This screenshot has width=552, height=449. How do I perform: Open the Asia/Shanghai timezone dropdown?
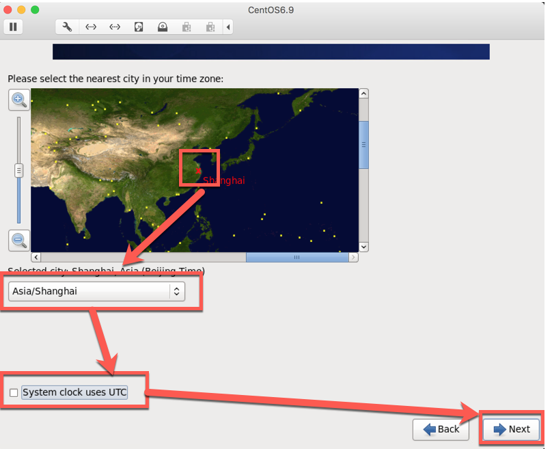(96, 291)
